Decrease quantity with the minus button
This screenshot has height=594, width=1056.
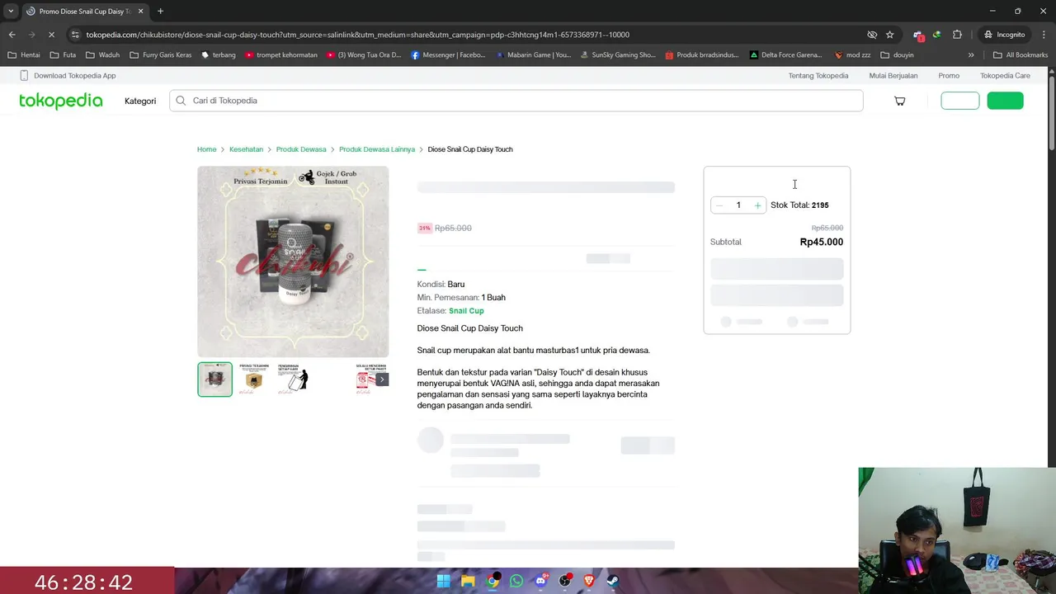[x=719, y=205]
